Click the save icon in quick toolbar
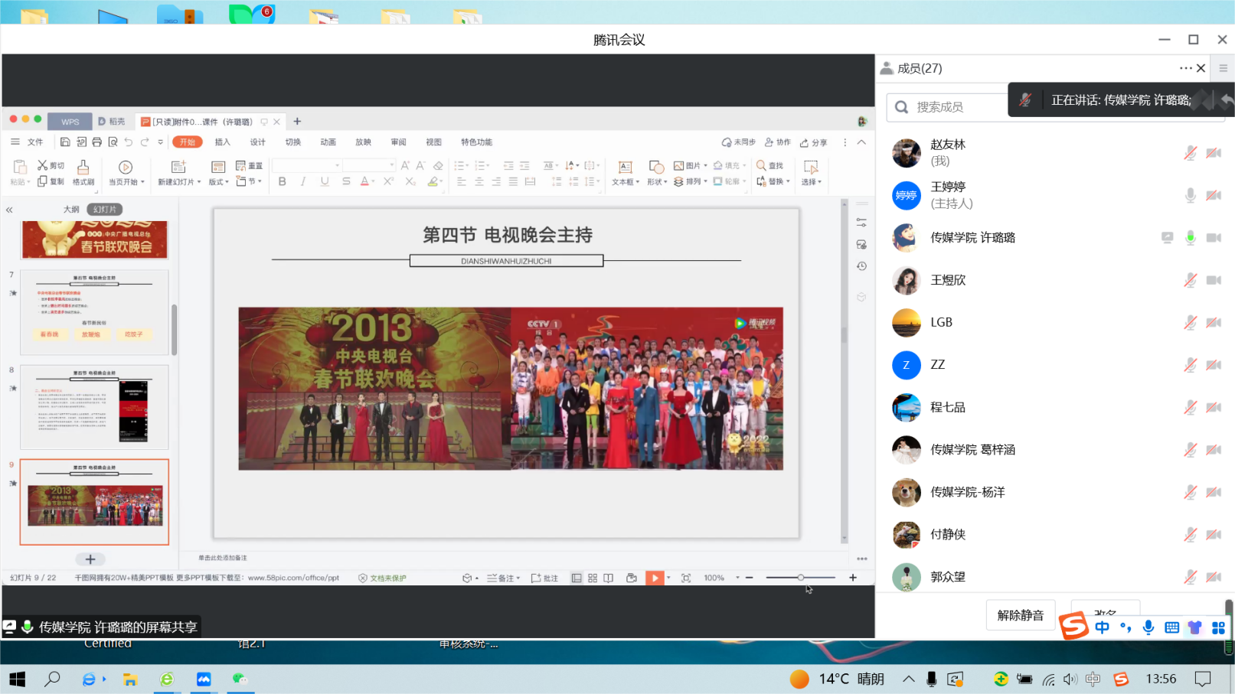This screenshot has height=694, width=1235. pyautogui.click(x=65, y=142)
